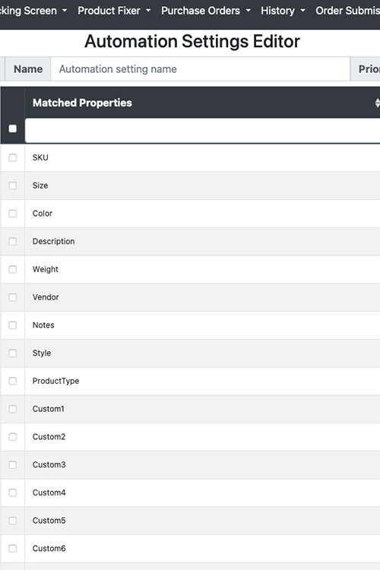Sort by Matched Properties column arrows
This screenshot has width=380, height=570.
coord(378,103)
